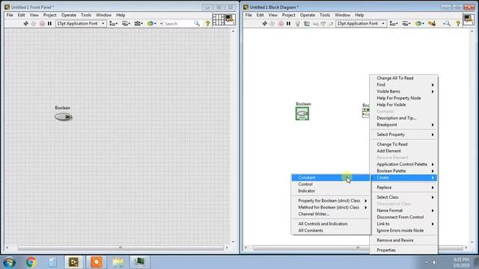Select Channel Writer... entry
Image resolution: width=479 pixels, height=269 pixels.
coord(331,214)
